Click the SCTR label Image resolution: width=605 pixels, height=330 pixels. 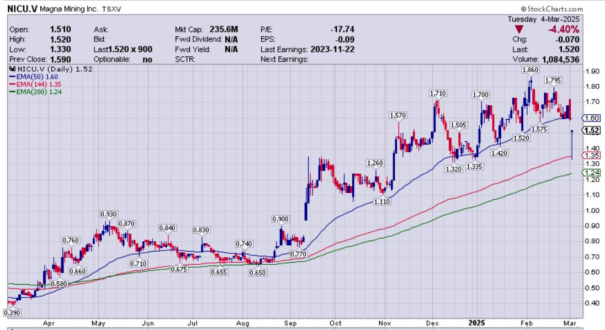tap(185, 60)
